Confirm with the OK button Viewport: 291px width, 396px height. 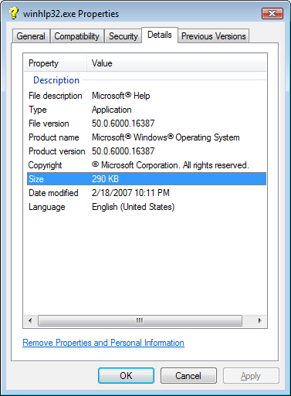126,376
